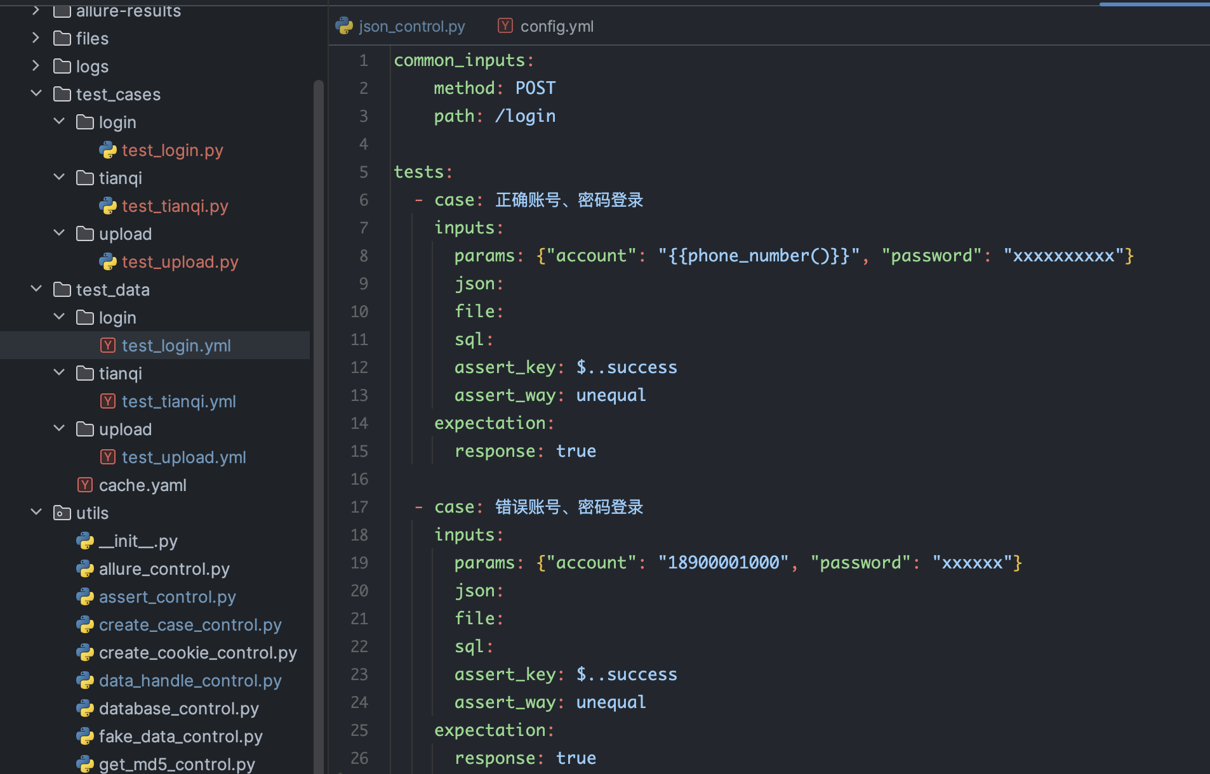Click 'response: true' on line 15
This screenshot has width=1210, height=774.
click(x=525, y=451)
